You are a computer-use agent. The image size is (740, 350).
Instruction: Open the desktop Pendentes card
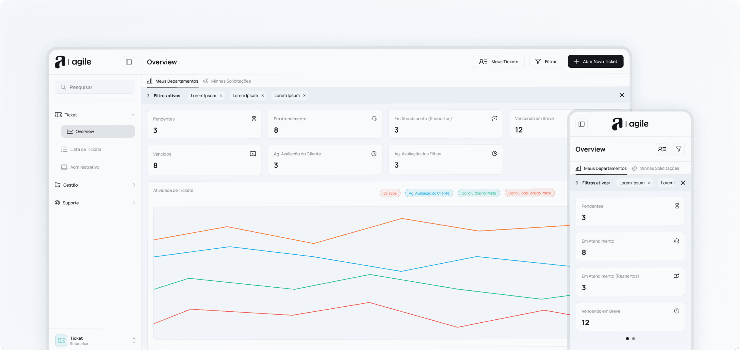(x=204, y=124)
